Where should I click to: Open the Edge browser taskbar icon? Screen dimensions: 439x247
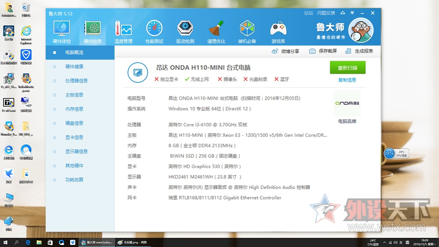click(x=28, y=242)
